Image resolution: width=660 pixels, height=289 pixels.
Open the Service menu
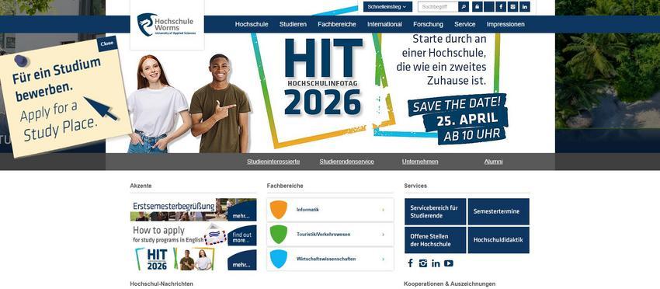464,24
